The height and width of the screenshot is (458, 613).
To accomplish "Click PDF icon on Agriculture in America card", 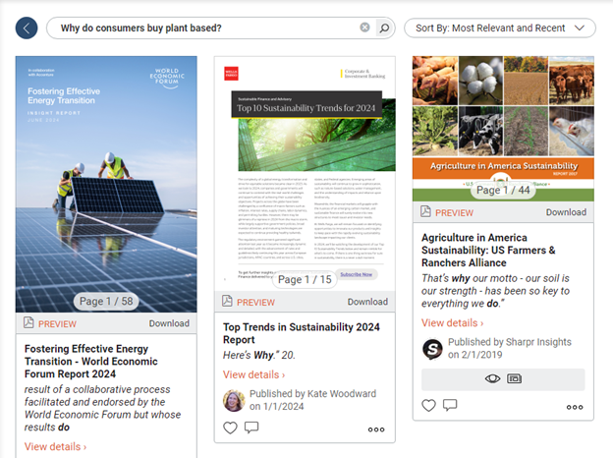I will point(425,211).
